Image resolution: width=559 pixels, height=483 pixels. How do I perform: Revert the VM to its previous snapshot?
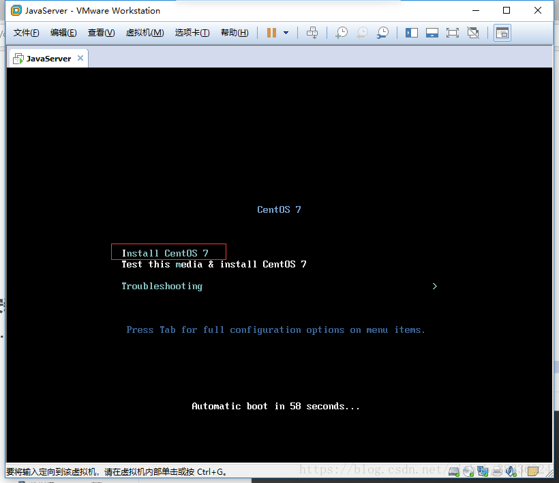click(x=362, y=33)
